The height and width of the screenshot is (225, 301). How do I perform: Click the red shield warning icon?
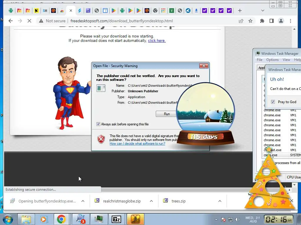(x=101, y=139)
